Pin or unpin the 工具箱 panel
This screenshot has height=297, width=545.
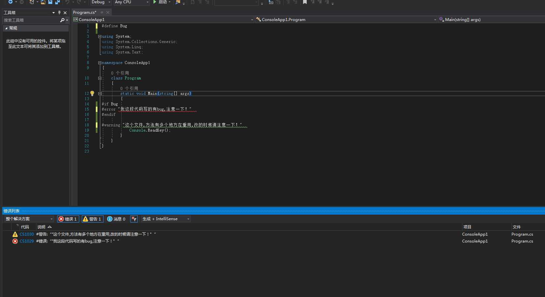pos(59,12)
